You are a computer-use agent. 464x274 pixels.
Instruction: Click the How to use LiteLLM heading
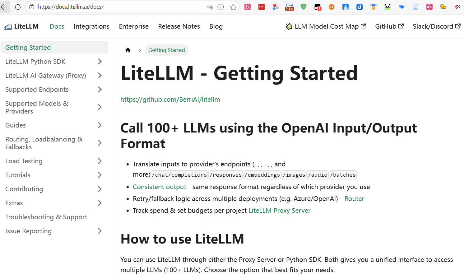click(182, 239)
